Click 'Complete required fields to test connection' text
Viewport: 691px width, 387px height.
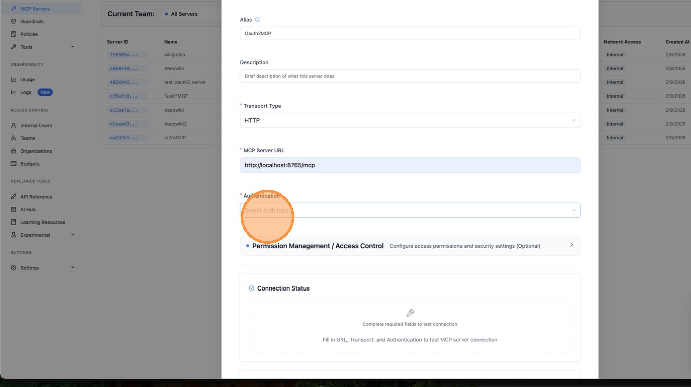coord(410,324)
